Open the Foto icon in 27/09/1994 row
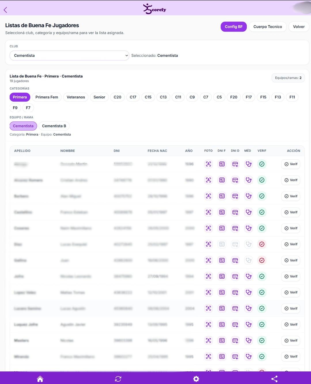 (208, 276)
